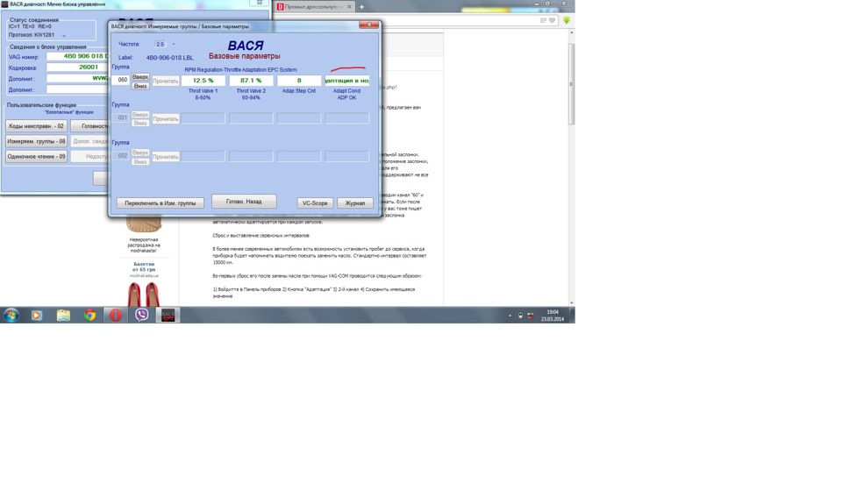Click Коды неисправн. - 02 button
Viewport: 842px width, 483px height.
(x=36, y=125)
